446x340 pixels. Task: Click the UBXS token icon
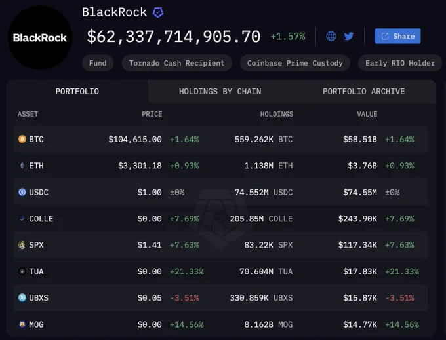22,297
